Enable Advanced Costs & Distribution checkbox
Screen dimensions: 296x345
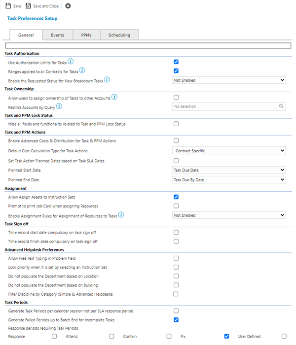pyautogui.click(x=176, y=141)
